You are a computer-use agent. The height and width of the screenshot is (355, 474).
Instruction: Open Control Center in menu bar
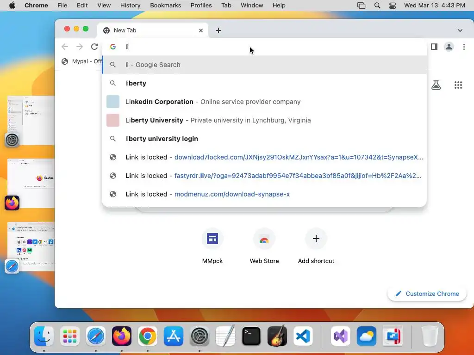[x=393, y=6]
